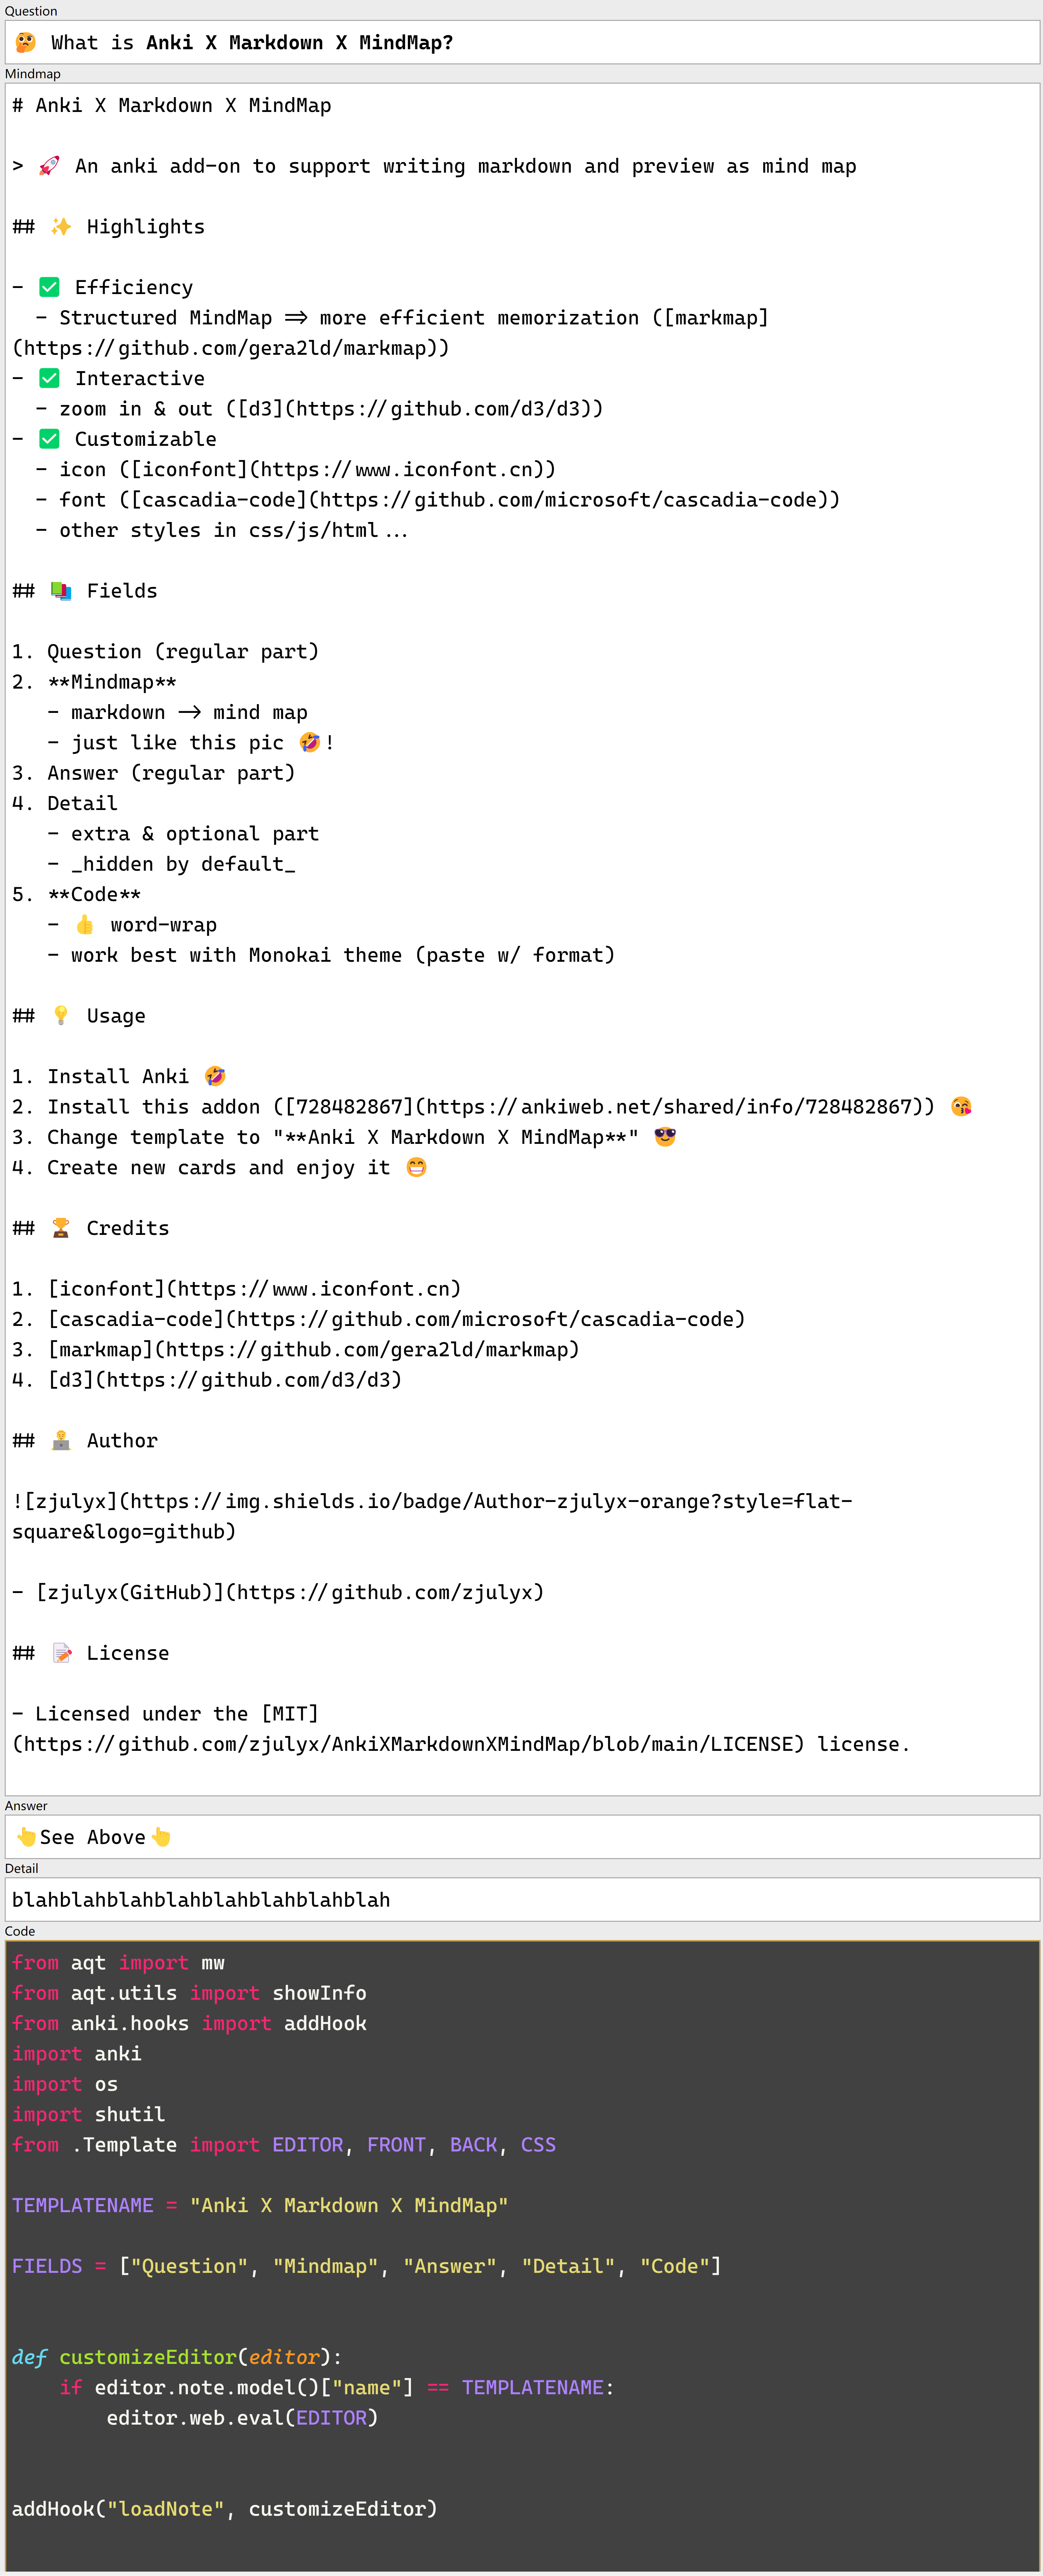Image resolution: width=1043 pixels, height=2576 pixels.
Task: Click the TEMPLATENAME assignment line in the code
Action: click(260, 2205)
